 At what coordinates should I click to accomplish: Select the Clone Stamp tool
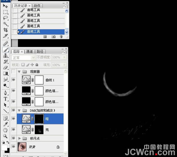click(5, 56)
